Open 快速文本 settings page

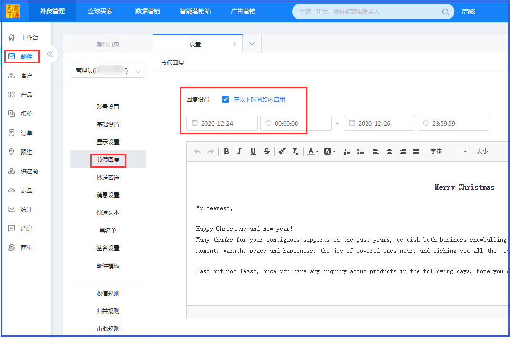108,212
